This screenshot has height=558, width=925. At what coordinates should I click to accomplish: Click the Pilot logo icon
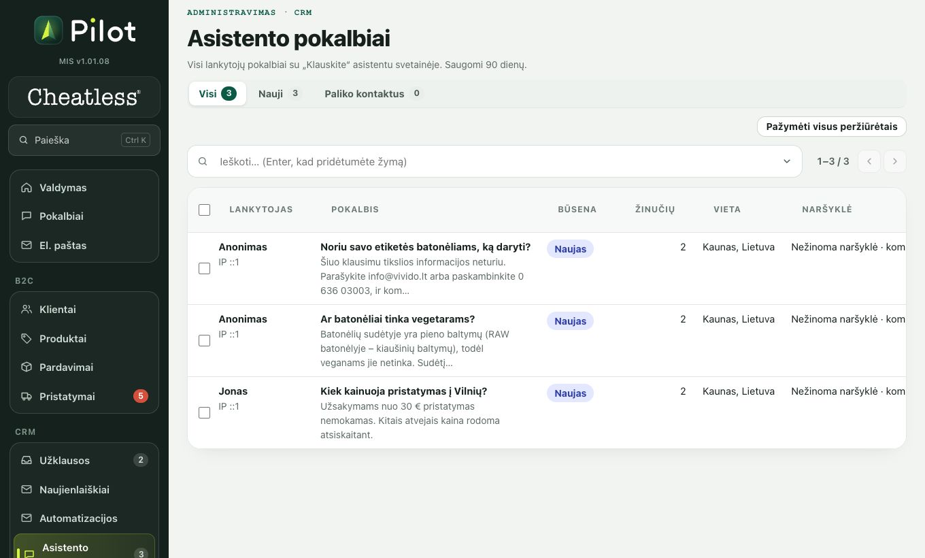[x=48, y=31]
